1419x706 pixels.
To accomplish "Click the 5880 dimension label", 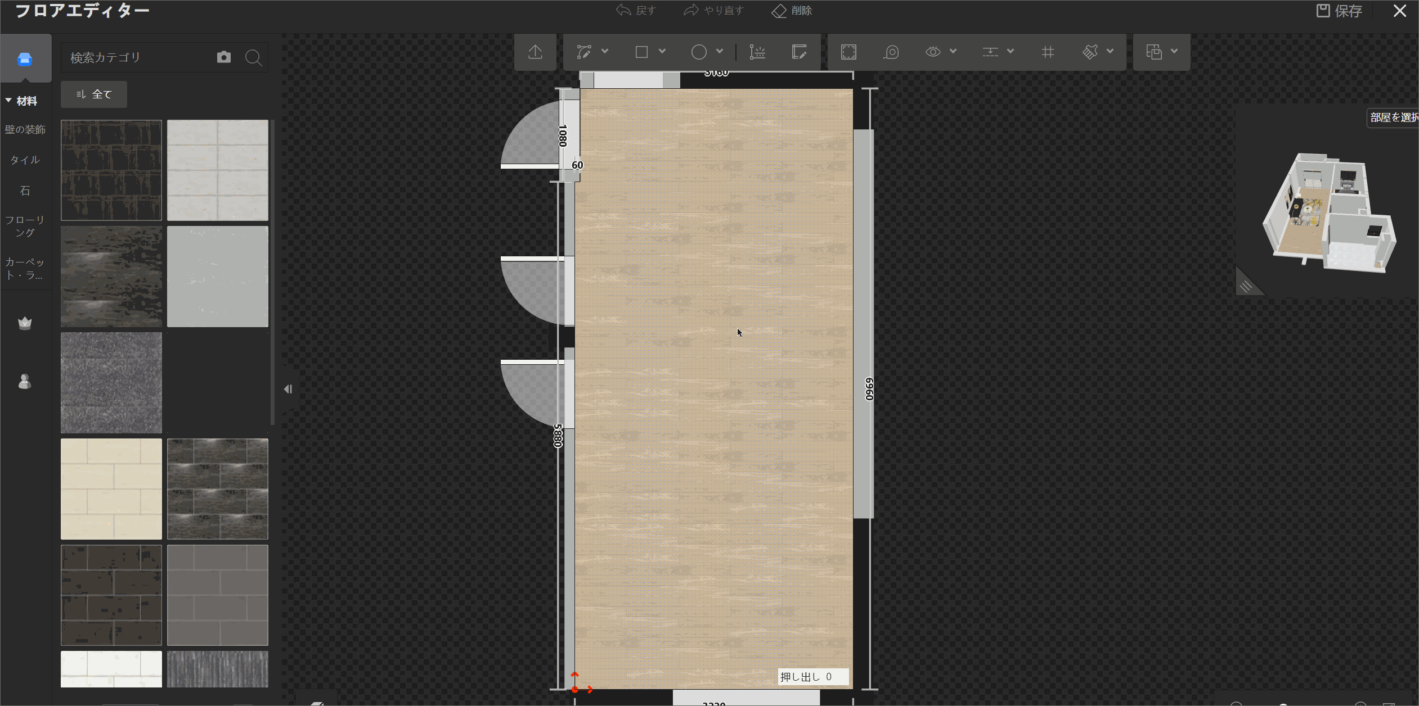I will coord(558,436).
